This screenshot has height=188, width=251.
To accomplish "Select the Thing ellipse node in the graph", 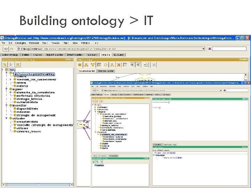I will [82, 124].
